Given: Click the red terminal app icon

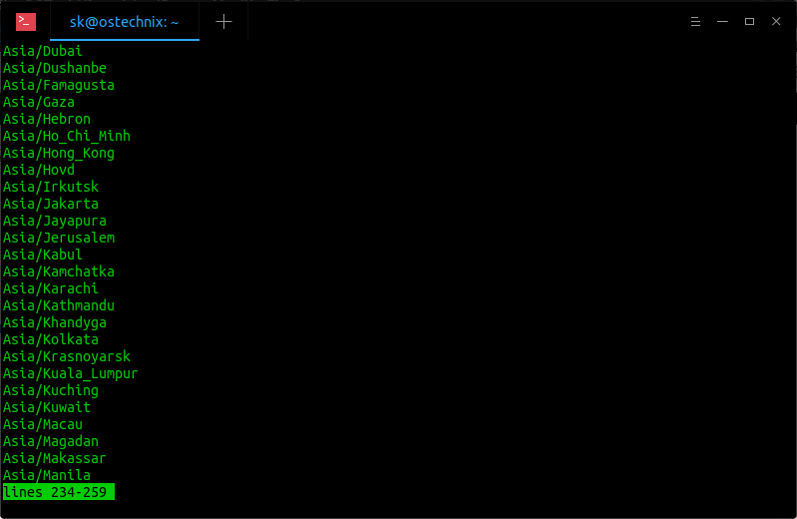Looking at the screenshot, I should 25,22.
